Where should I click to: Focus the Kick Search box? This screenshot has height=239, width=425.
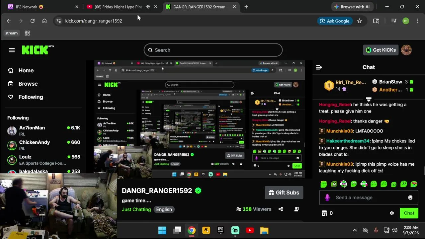click(213, 50)
